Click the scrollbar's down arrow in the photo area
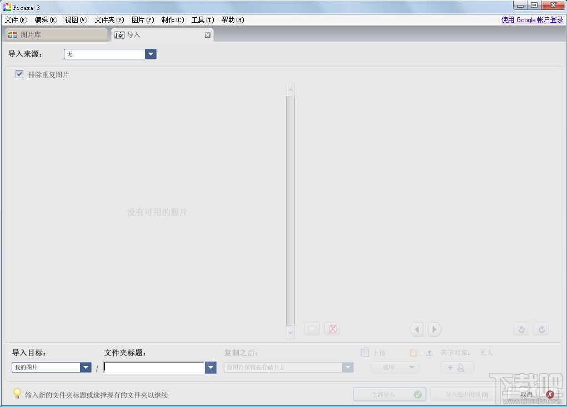The width and height of the screenshot is (567, 407). (x=290, y=333)
